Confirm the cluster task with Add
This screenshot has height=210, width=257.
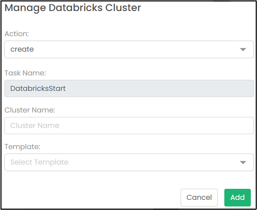(x=238, y=198)
